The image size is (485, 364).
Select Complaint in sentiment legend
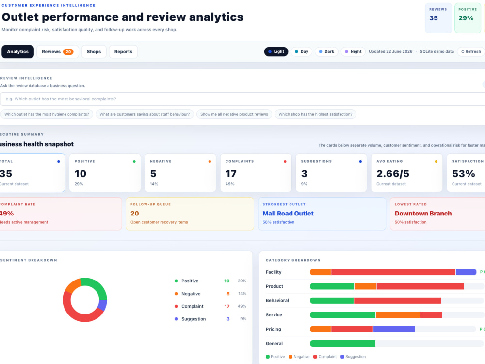tap(210, 306)
